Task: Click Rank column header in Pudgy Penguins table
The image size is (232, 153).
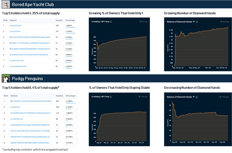Action: pyautogui.click(x=6, y=96)
